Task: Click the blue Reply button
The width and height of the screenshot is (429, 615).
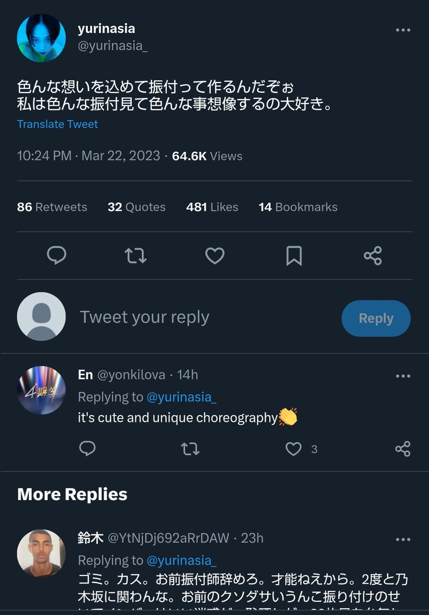Action: [376, 318]
